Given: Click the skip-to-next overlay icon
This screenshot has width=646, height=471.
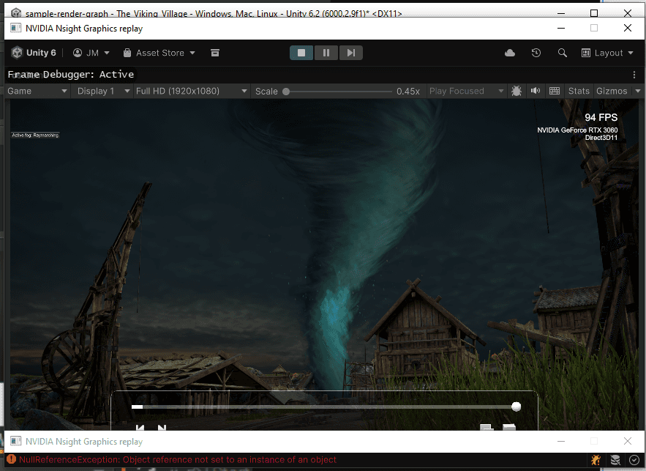Looking at the screenshot, I should [162, 427].
